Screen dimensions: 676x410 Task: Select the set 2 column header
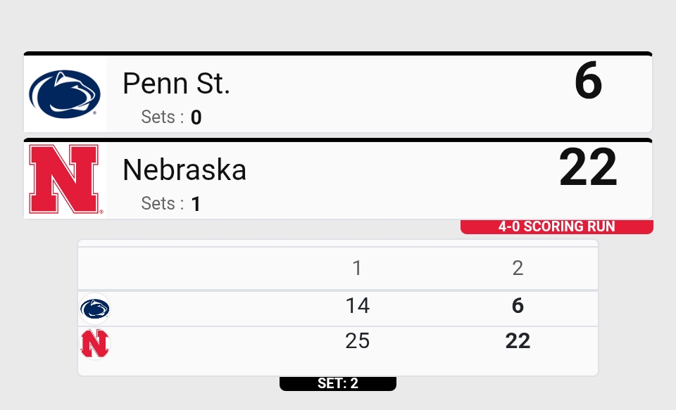coord(518,268)
